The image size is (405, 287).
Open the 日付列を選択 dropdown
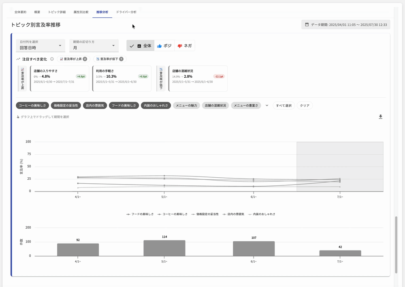(x=40, y=45)
